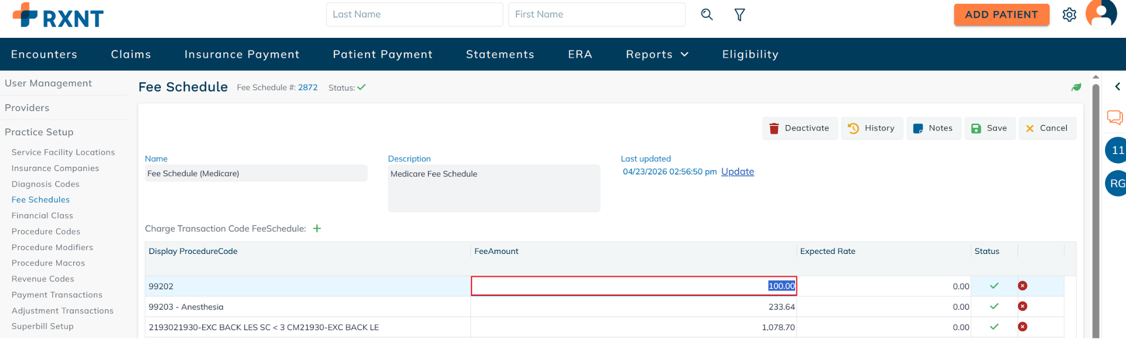Expand the Reports dropdown menu

pos(657,54)
